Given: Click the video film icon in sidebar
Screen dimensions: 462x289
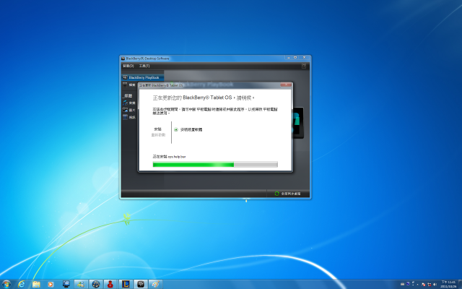Looking at the screenshot, I should coord(125,117).
